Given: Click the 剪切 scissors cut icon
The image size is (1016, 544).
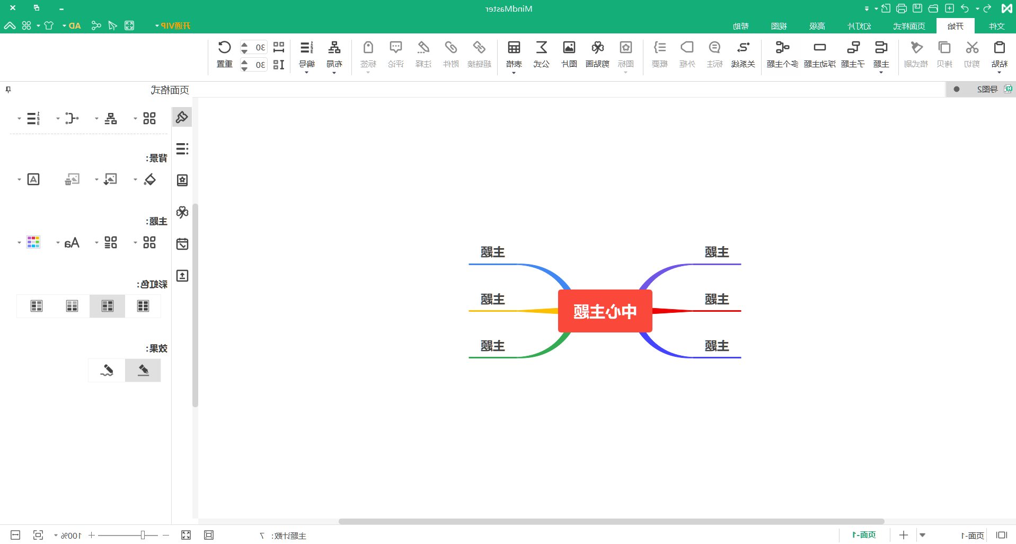Looking at the screenshot, I should 971,48.
